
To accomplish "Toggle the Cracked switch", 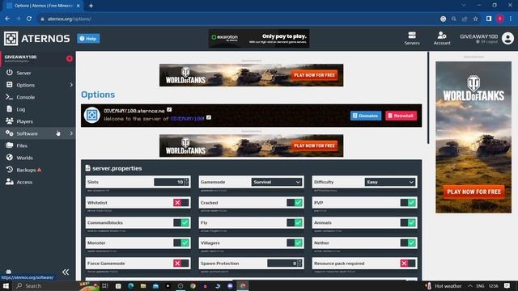I will [295, 203].
